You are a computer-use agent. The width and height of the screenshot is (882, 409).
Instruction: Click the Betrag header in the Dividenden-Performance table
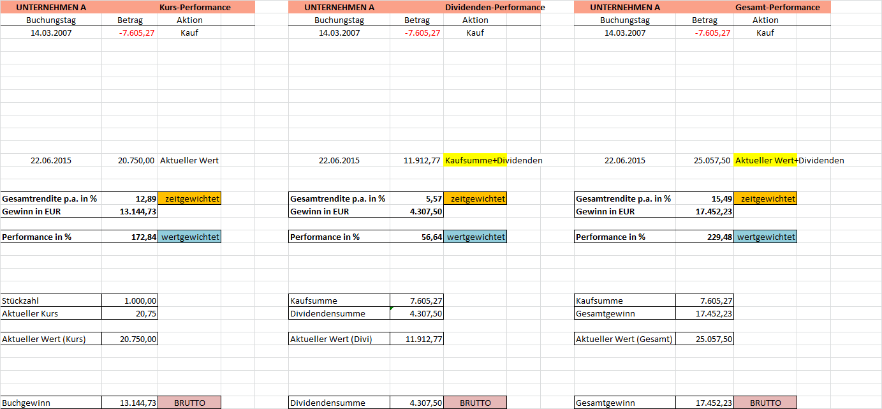click(417, 20)
